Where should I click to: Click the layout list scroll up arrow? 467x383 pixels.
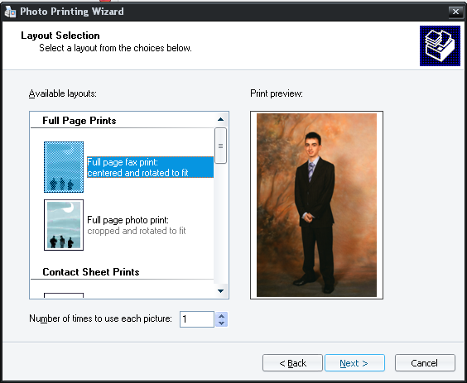[x=221, y=119]
